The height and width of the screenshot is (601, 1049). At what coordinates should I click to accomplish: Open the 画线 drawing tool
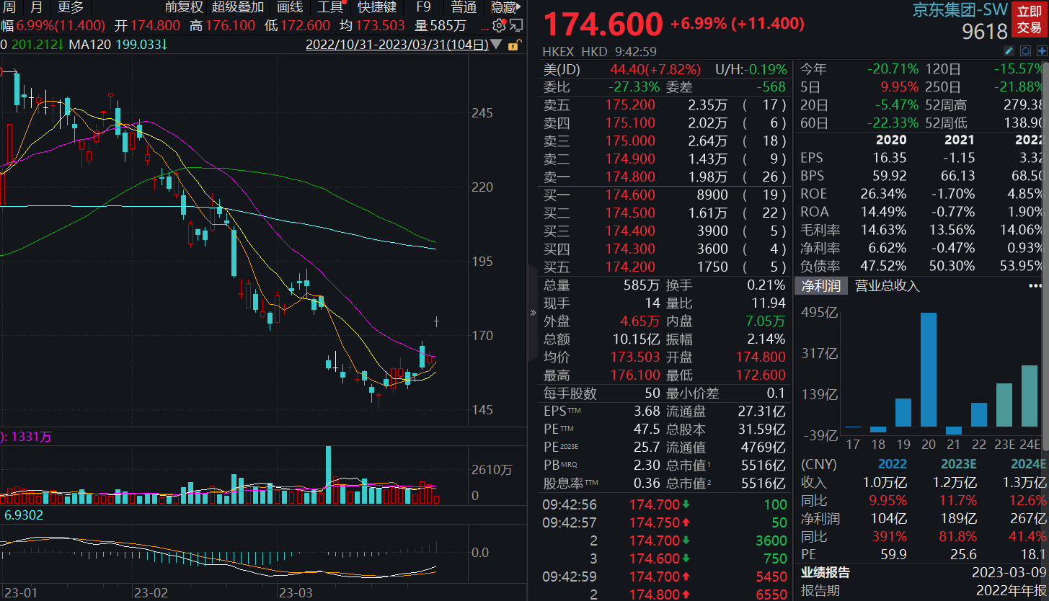click(x=288, y=9)
